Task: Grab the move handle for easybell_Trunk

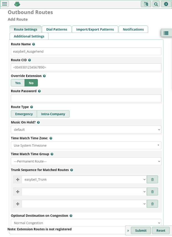Action: tap(17, 179)
